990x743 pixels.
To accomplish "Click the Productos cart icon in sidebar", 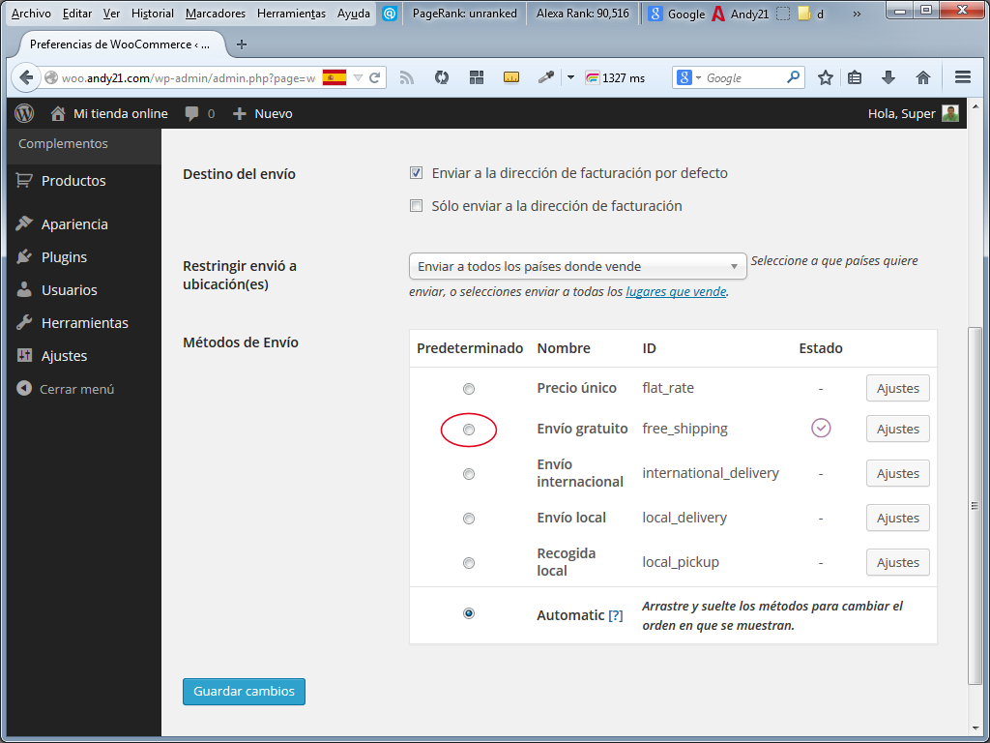I will [x=24, y=180].
